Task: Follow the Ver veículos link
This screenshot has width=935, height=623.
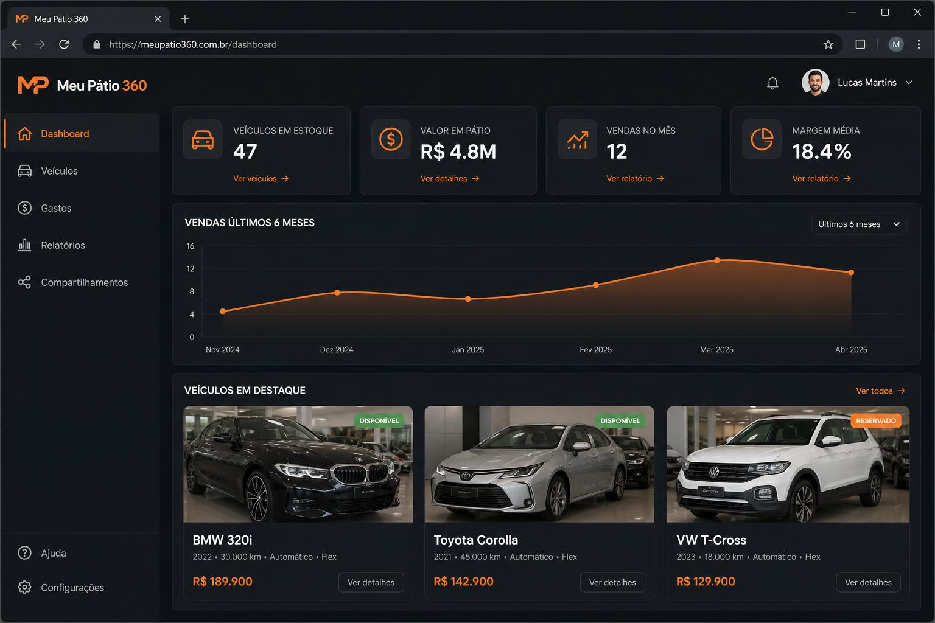Action: pos(261,179)
